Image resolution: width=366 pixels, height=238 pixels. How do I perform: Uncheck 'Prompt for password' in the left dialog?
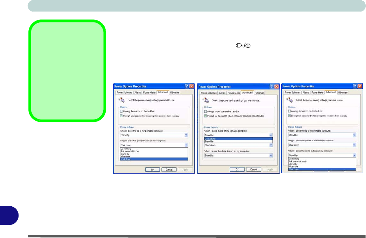coord(121,116)
